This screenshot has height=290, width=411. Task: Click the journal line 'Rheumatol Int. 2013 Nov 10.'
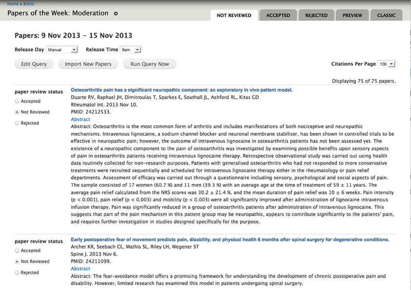pyautogui.click(x=104, y=105)
